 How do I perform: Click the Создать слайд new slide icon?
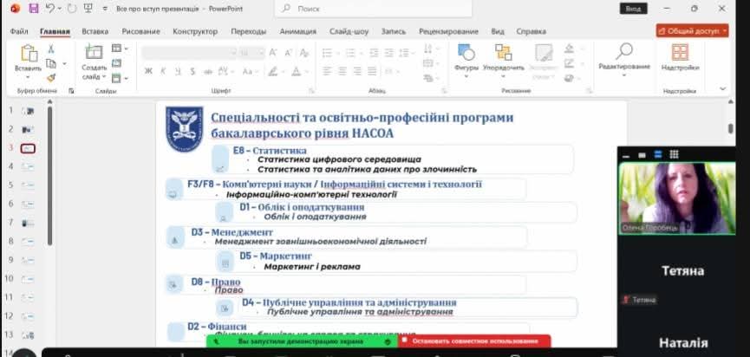pyautogui.click(x=94, y=57)
